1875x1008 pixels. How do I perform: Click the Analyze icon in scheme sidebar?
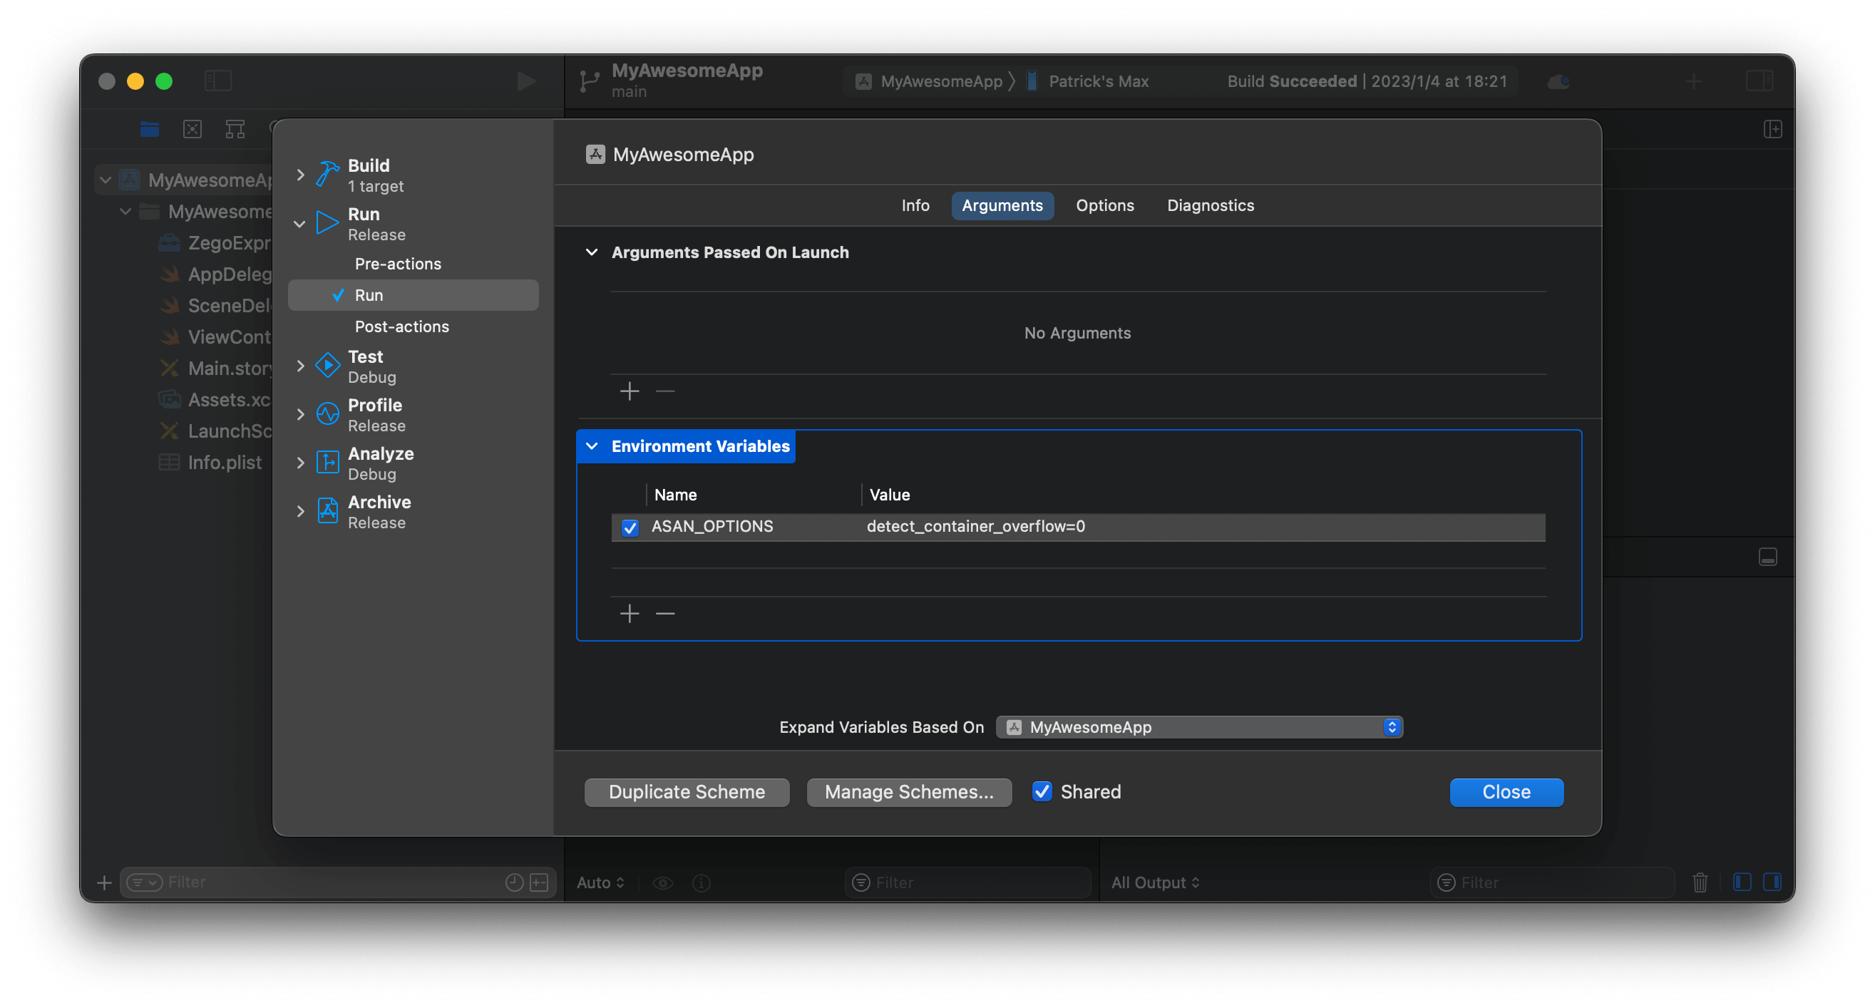pyautogui.click(x=327, y=462)
